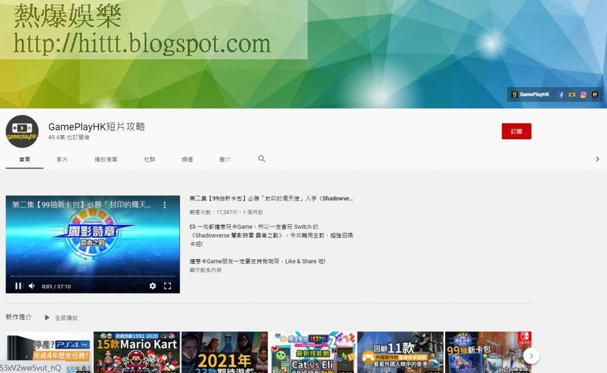This screenshot has width=607, height=373.
Task: Open the GamePlayHK channel avatar
Action: 22,131
